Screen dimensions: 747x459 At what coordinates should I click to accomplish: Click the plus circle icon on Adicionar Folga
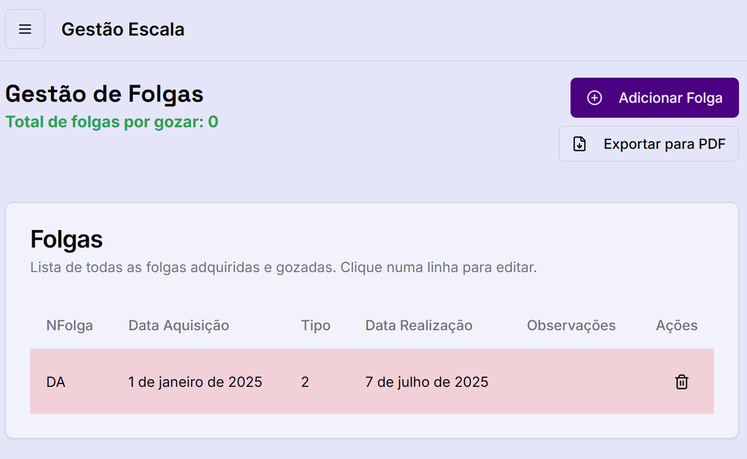[x=595, y=98]
